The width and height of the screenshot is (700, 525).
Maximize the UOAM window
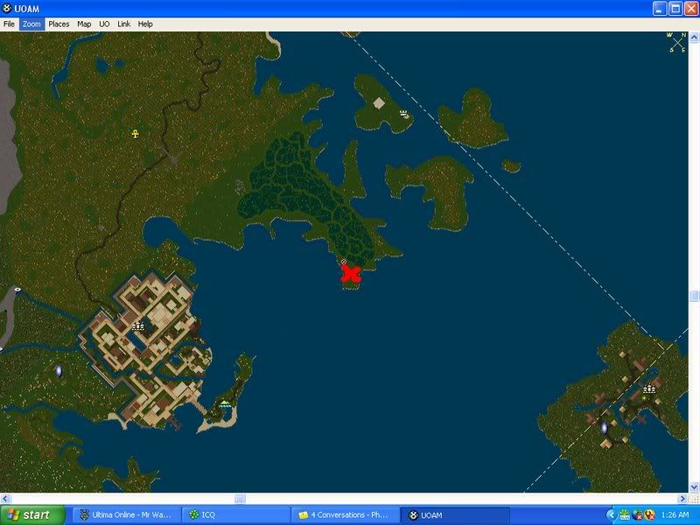(675, 9)
